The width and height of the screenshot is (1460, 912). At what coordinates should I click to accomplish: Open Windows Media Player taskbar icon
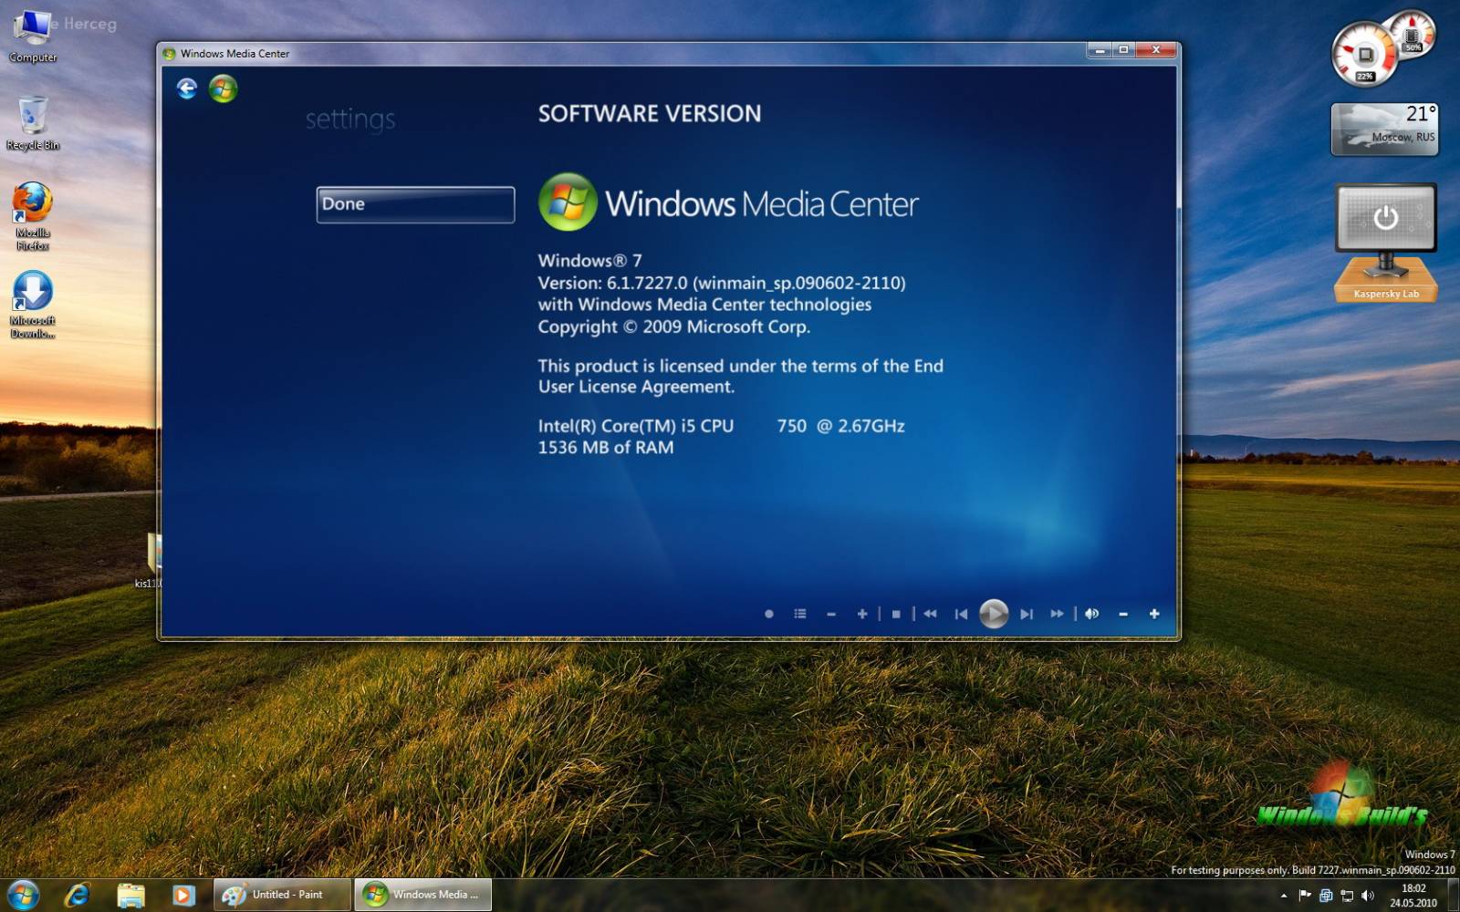point(183,896)
